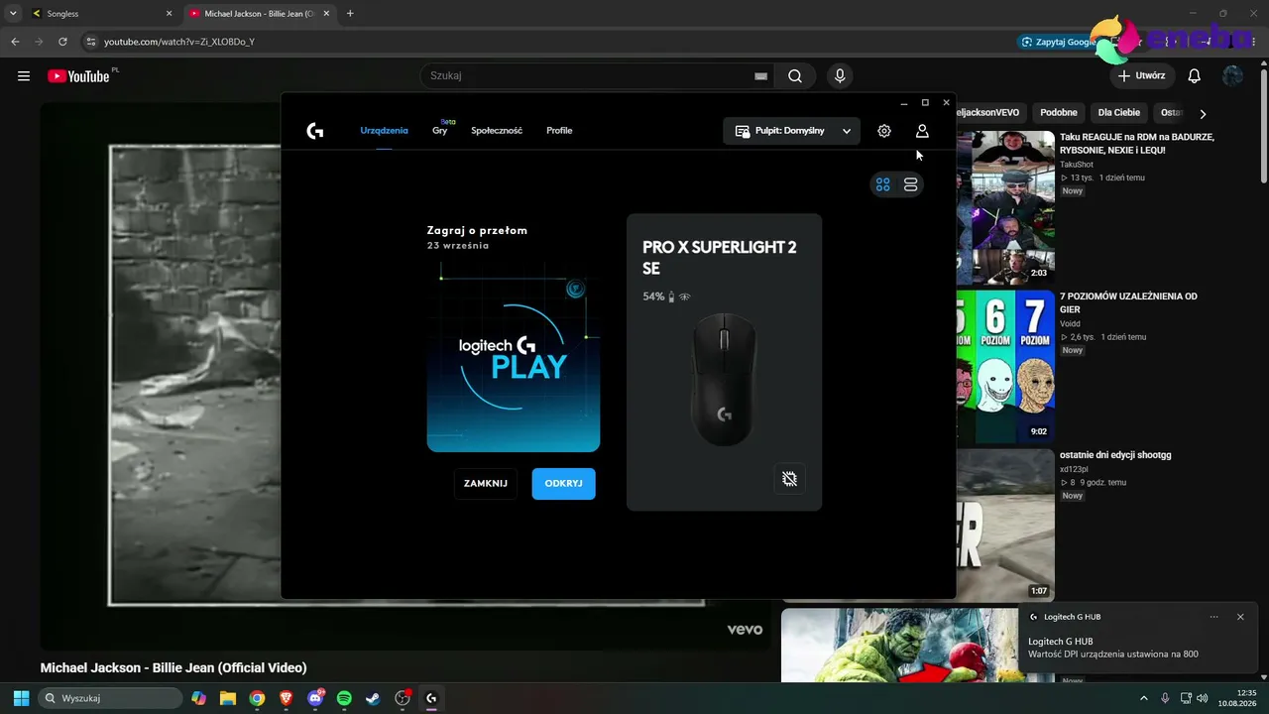Open TakuShot channel link

[1077, 165]
